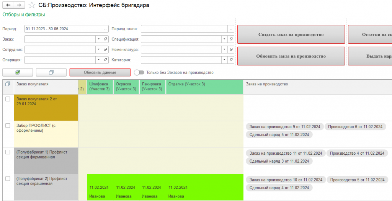Expand the Спецификация dropdown list

click(x=224, y=39)
